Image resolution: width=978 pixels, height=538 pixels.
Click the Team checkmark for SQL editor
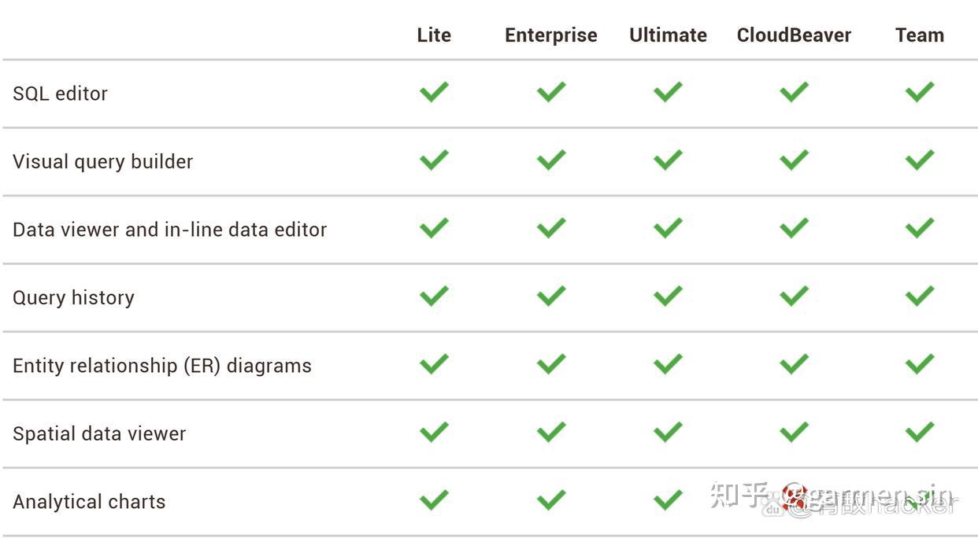click(x=919, y=92)
